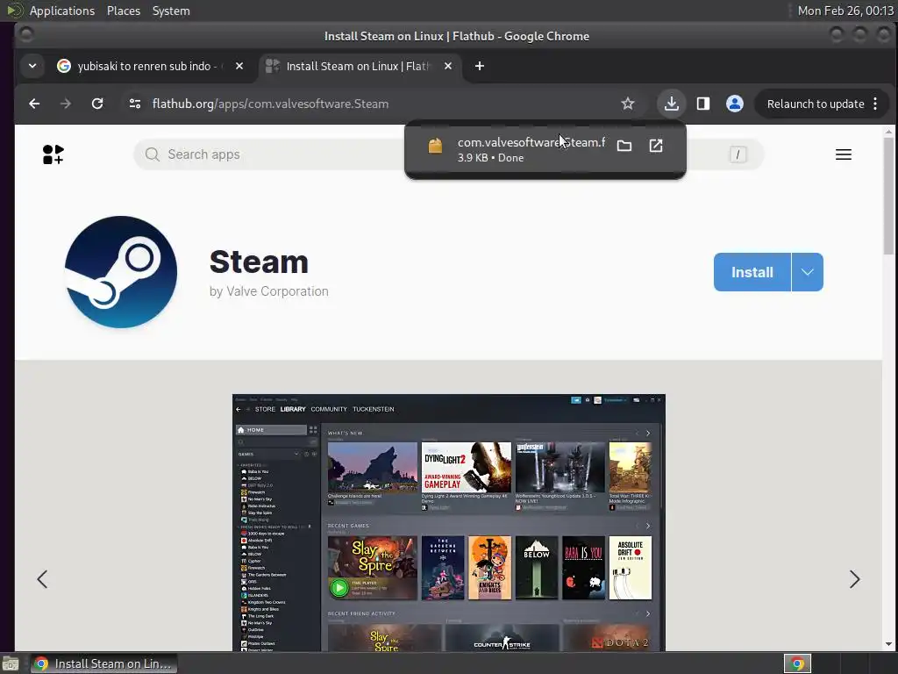The image size is (898, 674).
Task: Open the Chrome profile avatar
Action: (734, 104)
